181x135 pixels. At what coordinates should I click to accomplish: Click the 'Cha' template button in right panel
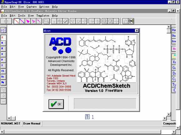pos(174,36)
